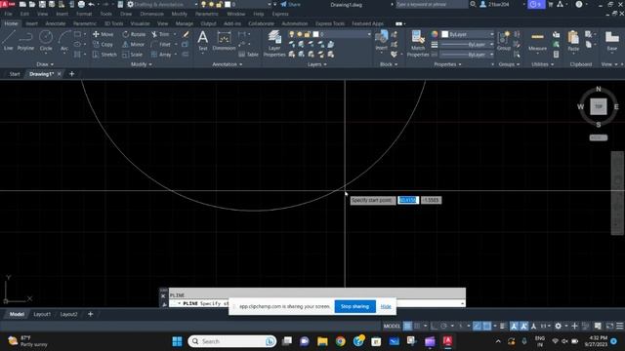625x351 pixels.
Task: Click the Erase tool icon
Action: coord(186,34)
